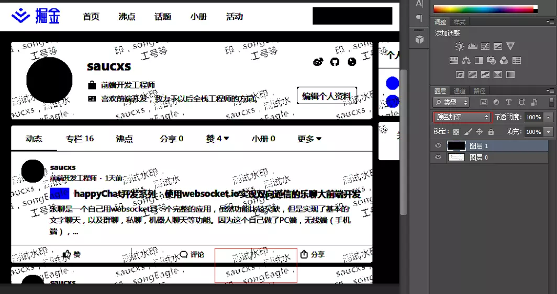Filter layers by pixel layers
The height and width of the screenshot is (294, 557).
click(x=484, y=102)
